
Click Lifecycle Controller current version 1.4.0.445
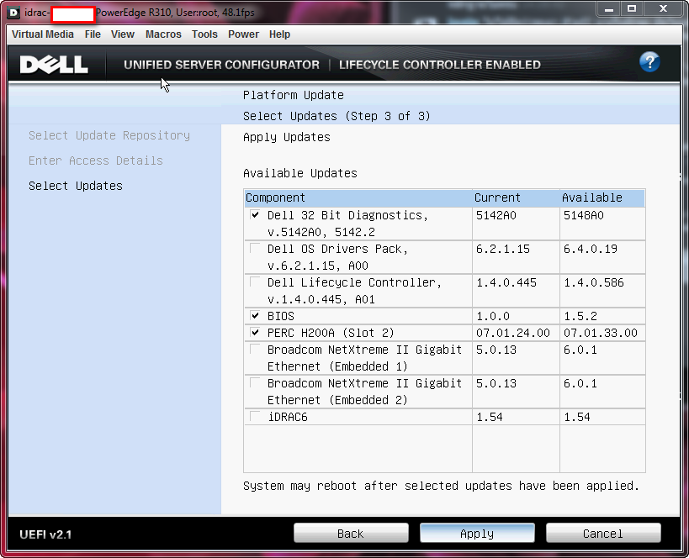506,282
